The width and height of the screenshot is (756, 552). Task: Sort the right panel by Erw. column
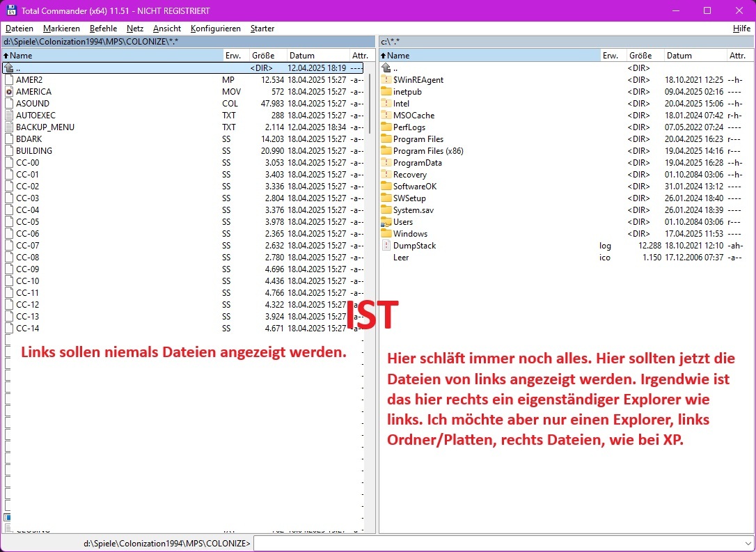coord(614,56)
